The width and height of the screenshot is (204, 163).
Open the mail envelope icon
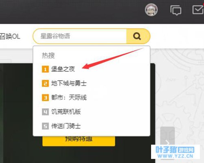click(198, 9)
